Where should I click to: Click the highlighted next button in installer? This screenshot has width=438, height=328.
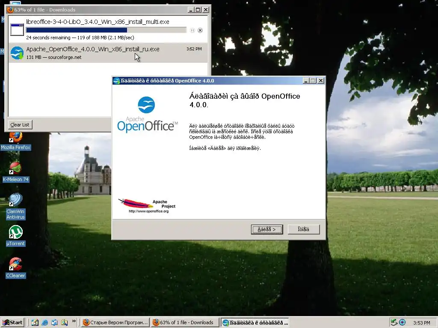(267, 229)
